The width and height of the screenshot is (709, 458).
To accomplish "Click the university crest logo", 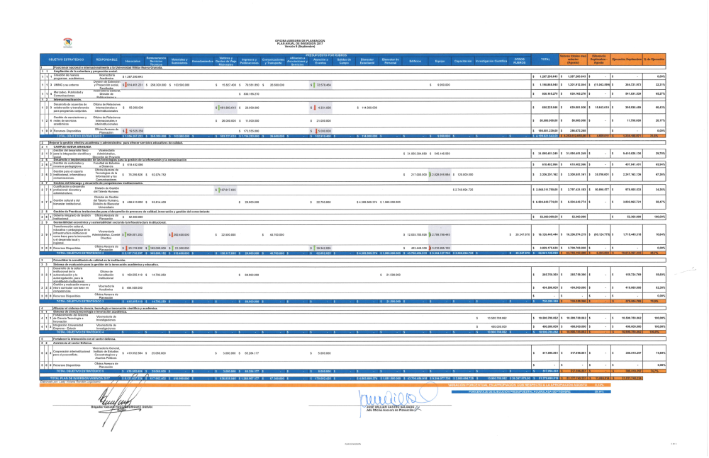I will tap(67, 43).
